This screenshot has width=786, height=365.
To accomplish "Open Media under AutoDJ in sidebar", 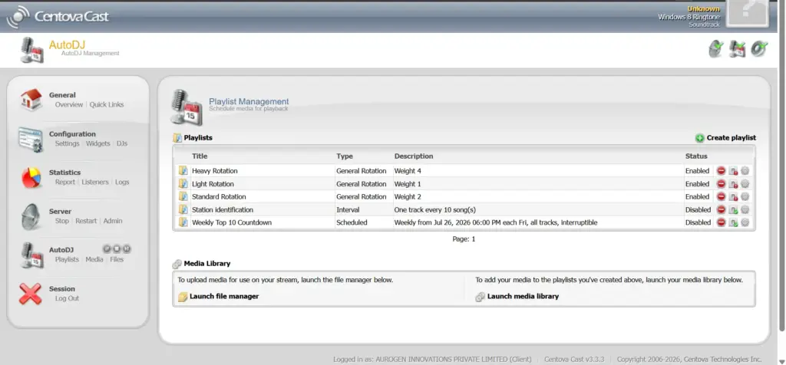I will (x=94, y=259).
